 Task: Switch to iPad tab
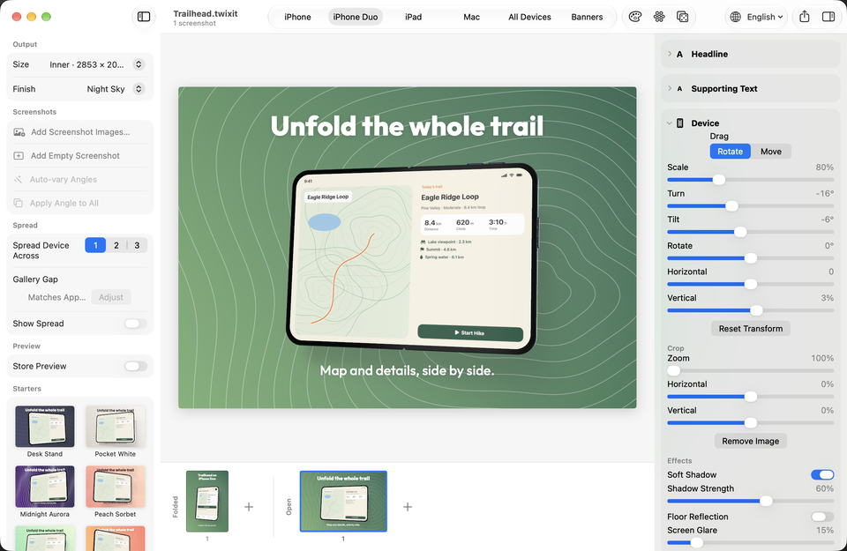[x=413, y=18]
